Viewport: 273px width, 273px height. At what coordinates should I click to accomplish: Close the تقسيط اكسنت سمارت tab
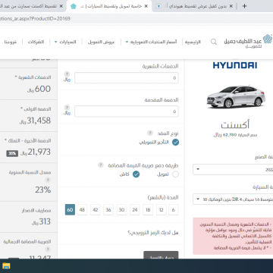[x=61, y=6]
